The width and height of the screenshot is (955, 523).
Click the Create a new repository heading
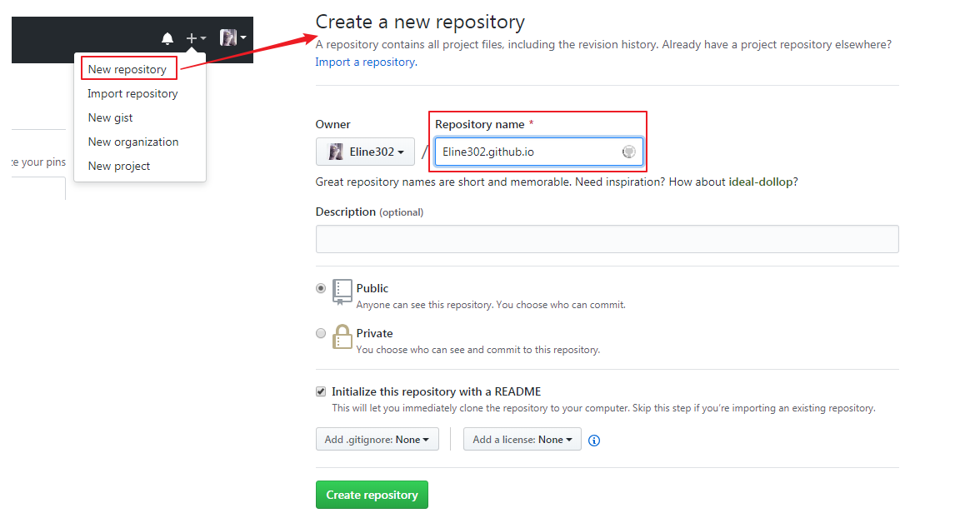click(420, 22)
